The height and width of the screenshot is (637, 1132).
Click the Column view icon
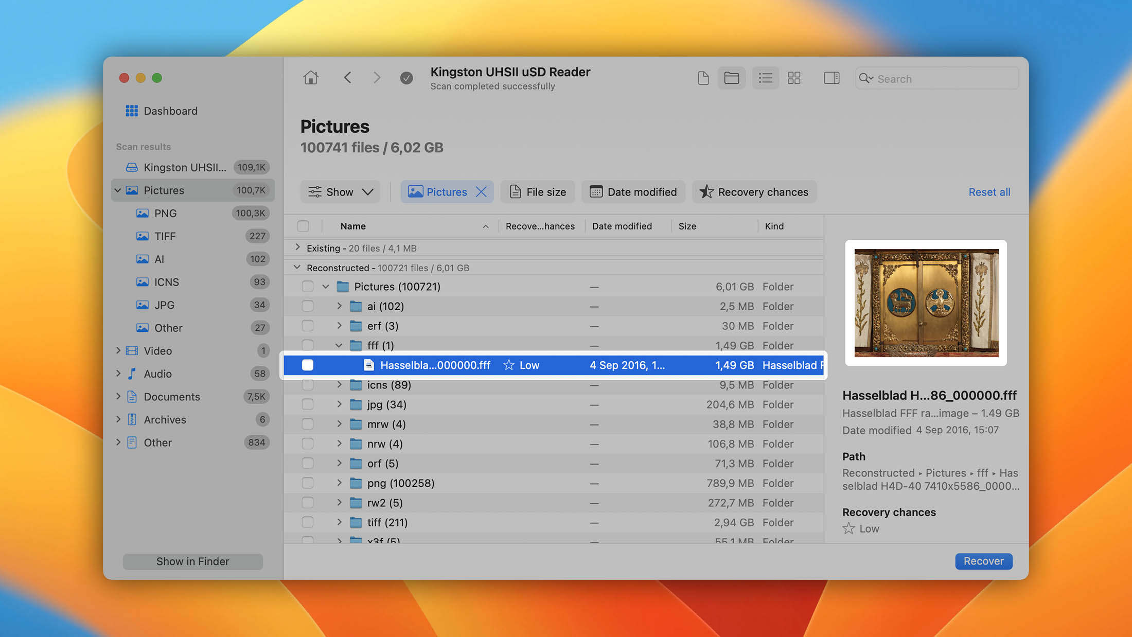click(832, 78)
